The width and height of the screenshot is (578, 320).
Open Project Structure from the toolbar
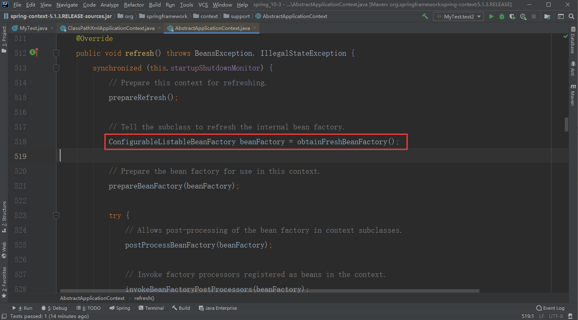[547, 16]
